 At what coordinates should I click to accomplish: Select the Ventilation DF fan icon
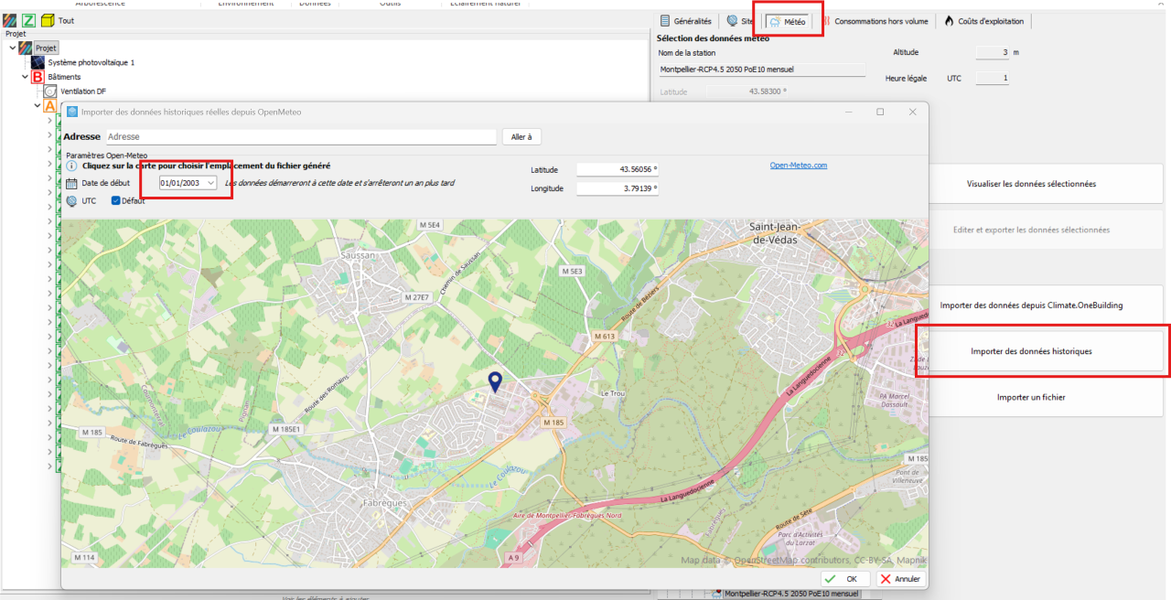pos(50,91)
